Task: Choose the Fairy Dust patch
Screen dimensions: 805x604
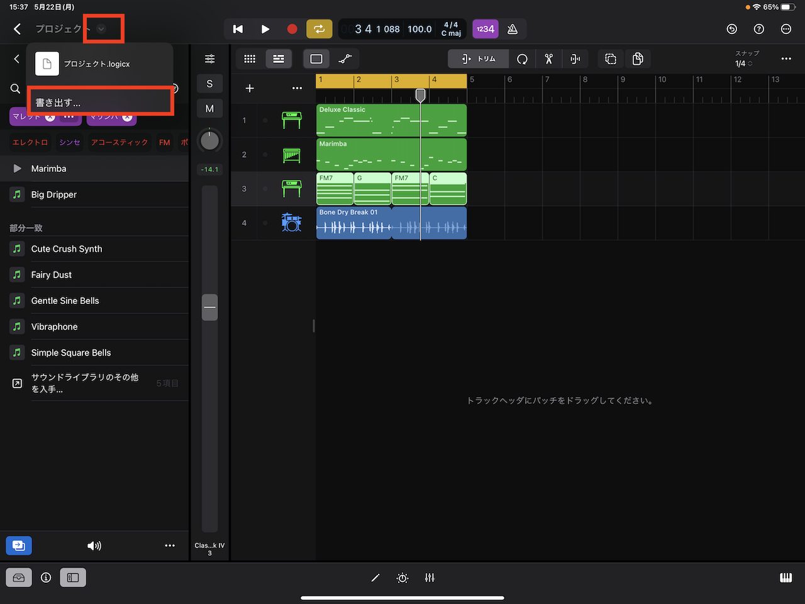Action: tap(94, 274)
